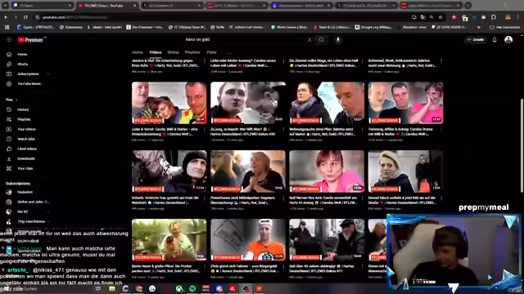Expand the You section chevron
524x294 pixels.
point(16,100)
